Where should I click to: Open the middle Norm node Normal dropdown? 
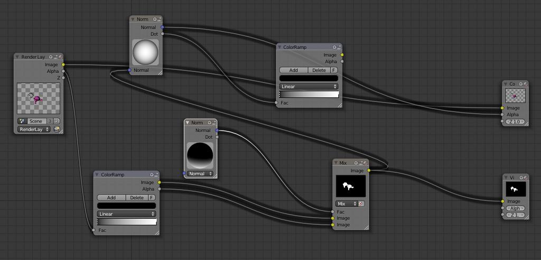click(200, 174)
